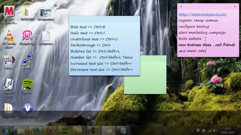Image resolution: width=241 pixels, height=135 pixels.
Task: Launch VLC media player shortcut
Action: coord(9,39)
